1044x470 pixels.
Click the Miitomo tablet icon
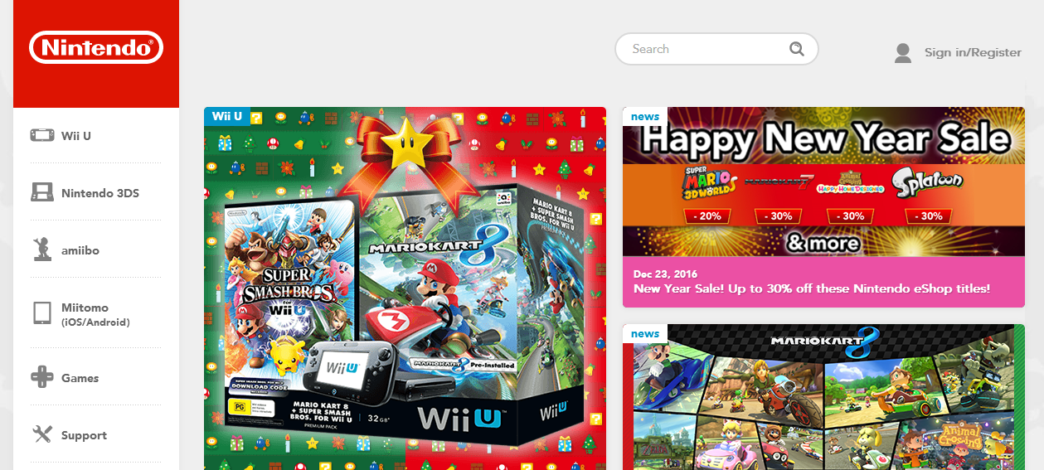(42, 313)
